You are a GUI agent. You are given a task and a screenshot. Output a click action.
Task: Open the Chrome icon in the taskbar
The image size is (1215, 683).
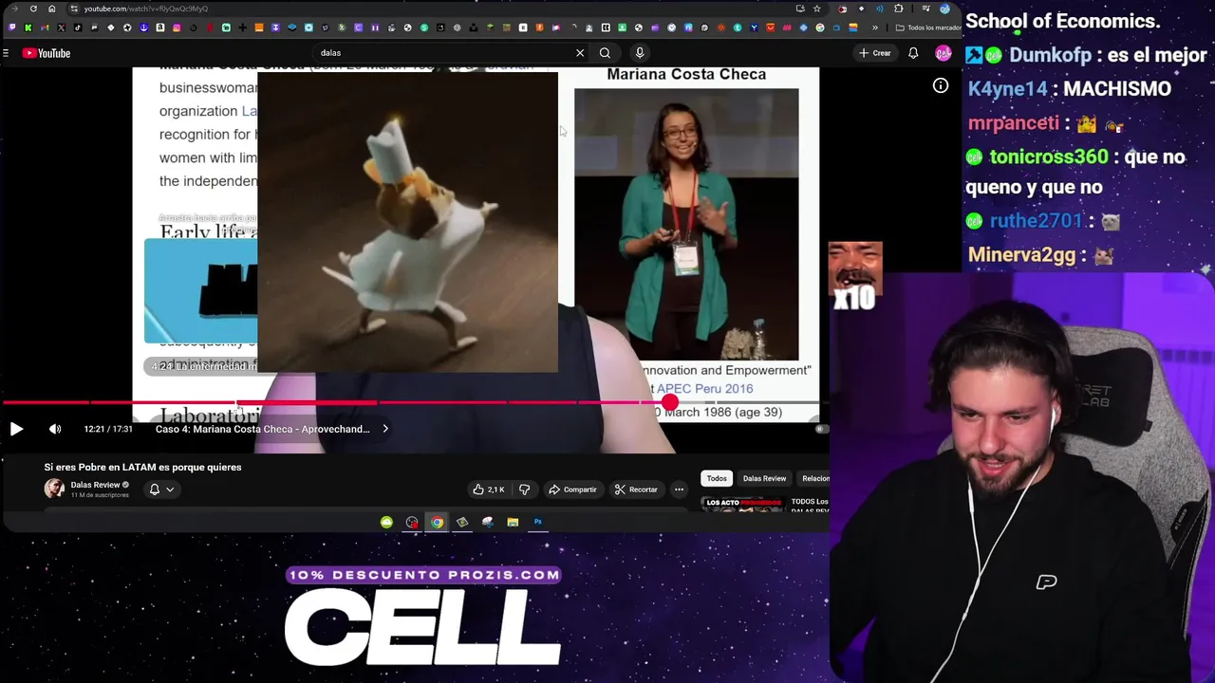[437, 522]
